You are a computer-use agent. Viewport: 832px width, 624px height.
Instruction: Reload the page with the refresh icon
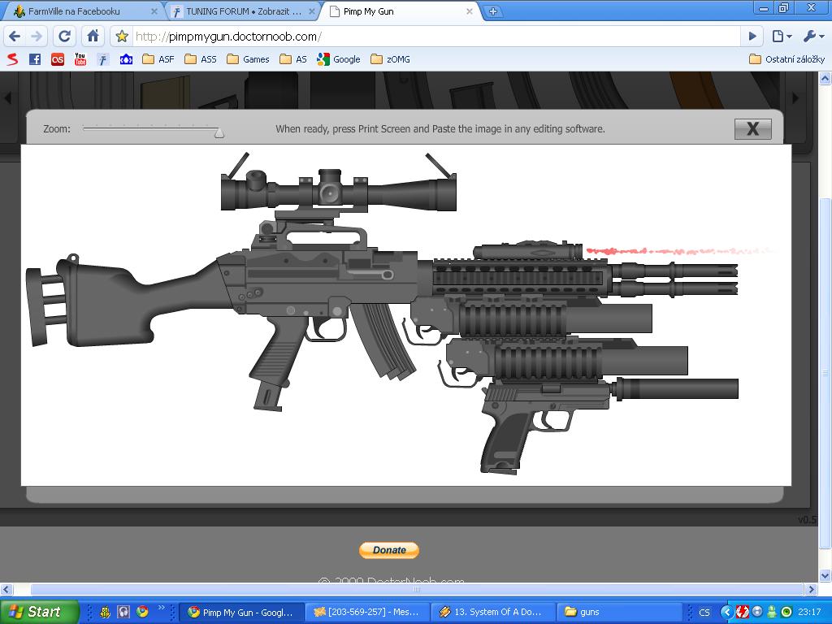(65, 36)
